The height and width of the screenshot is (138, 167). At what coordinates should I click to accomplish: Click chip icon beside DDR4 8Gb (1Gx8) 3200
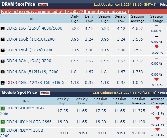pos(3,61)
